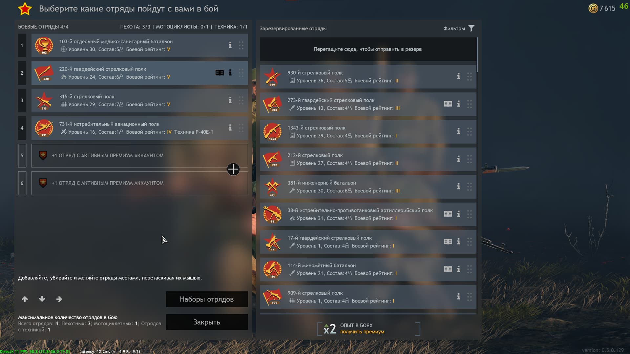Viewport: 630px width, 354px height.
Task: Click the round plus add-squad button
Action: (233, 169)
